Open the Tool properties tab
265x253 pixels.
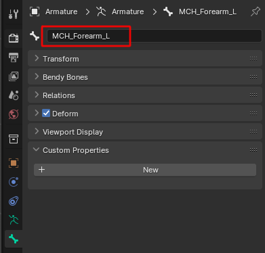click(x=14, y=14)
